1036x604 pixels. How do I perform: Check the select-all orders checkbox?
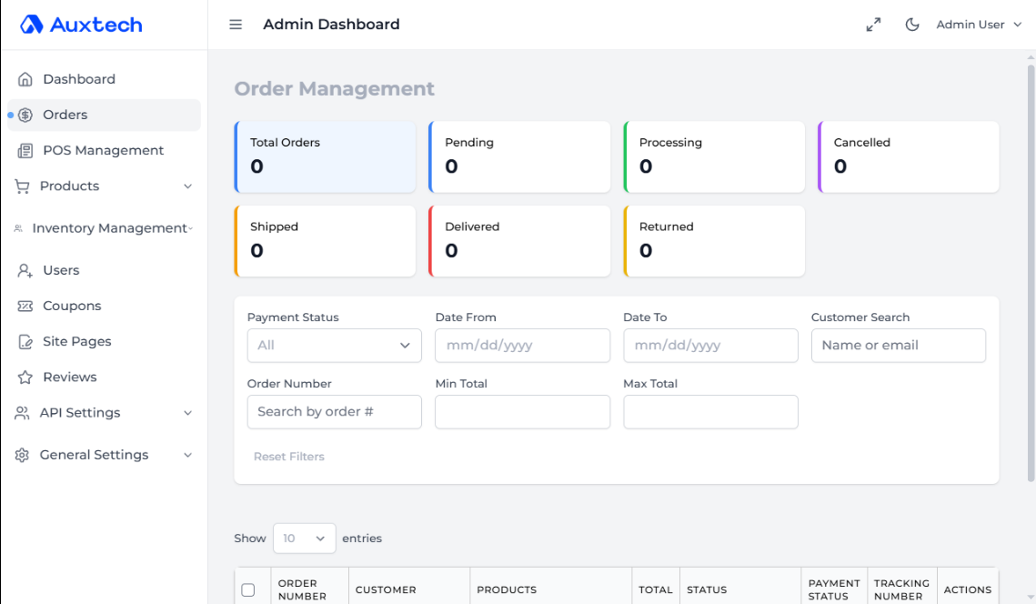coord(248,590)
